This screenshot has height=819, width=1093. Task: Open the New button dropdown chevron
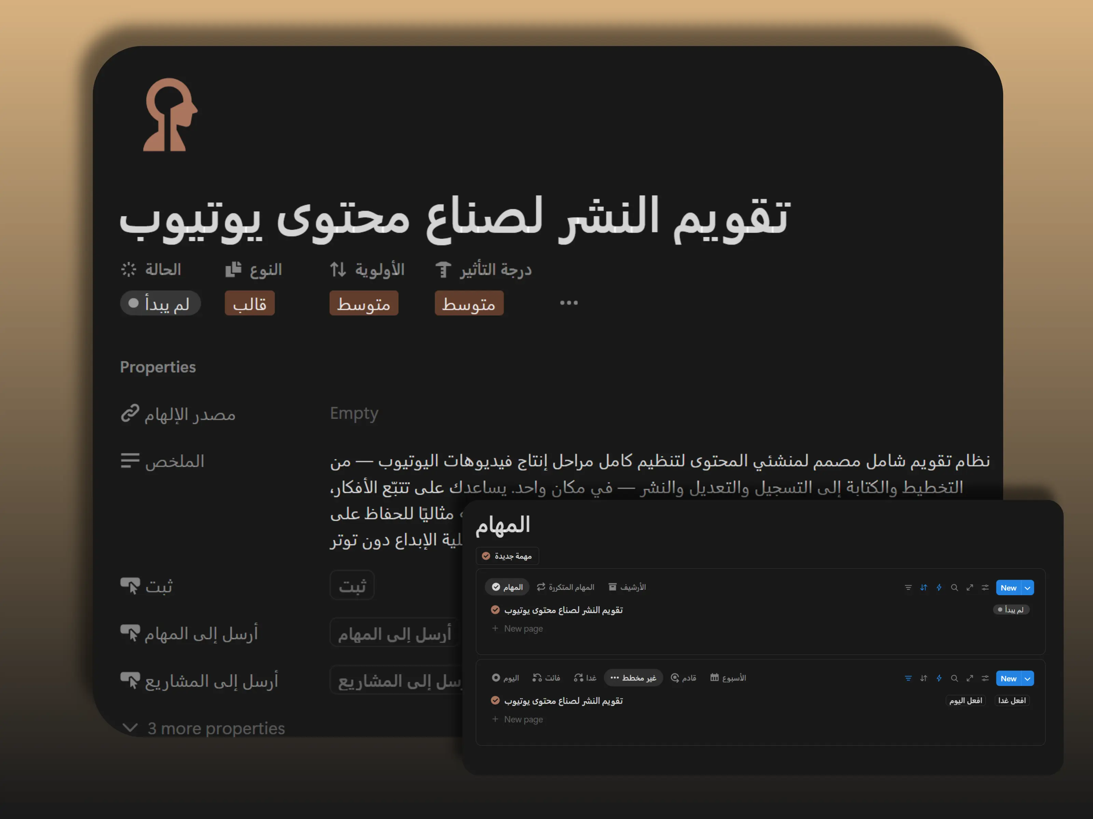pos(1027,588)
